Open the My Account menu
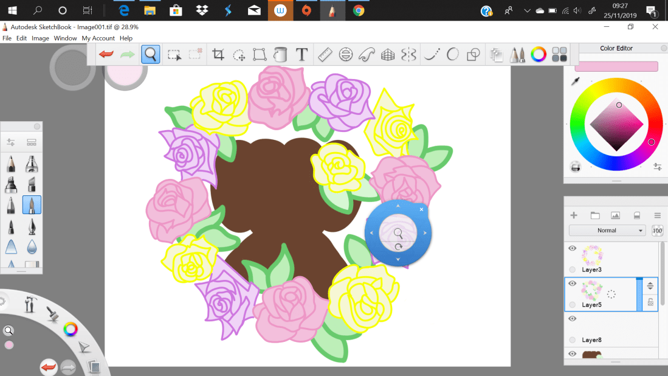 [98, 38]
